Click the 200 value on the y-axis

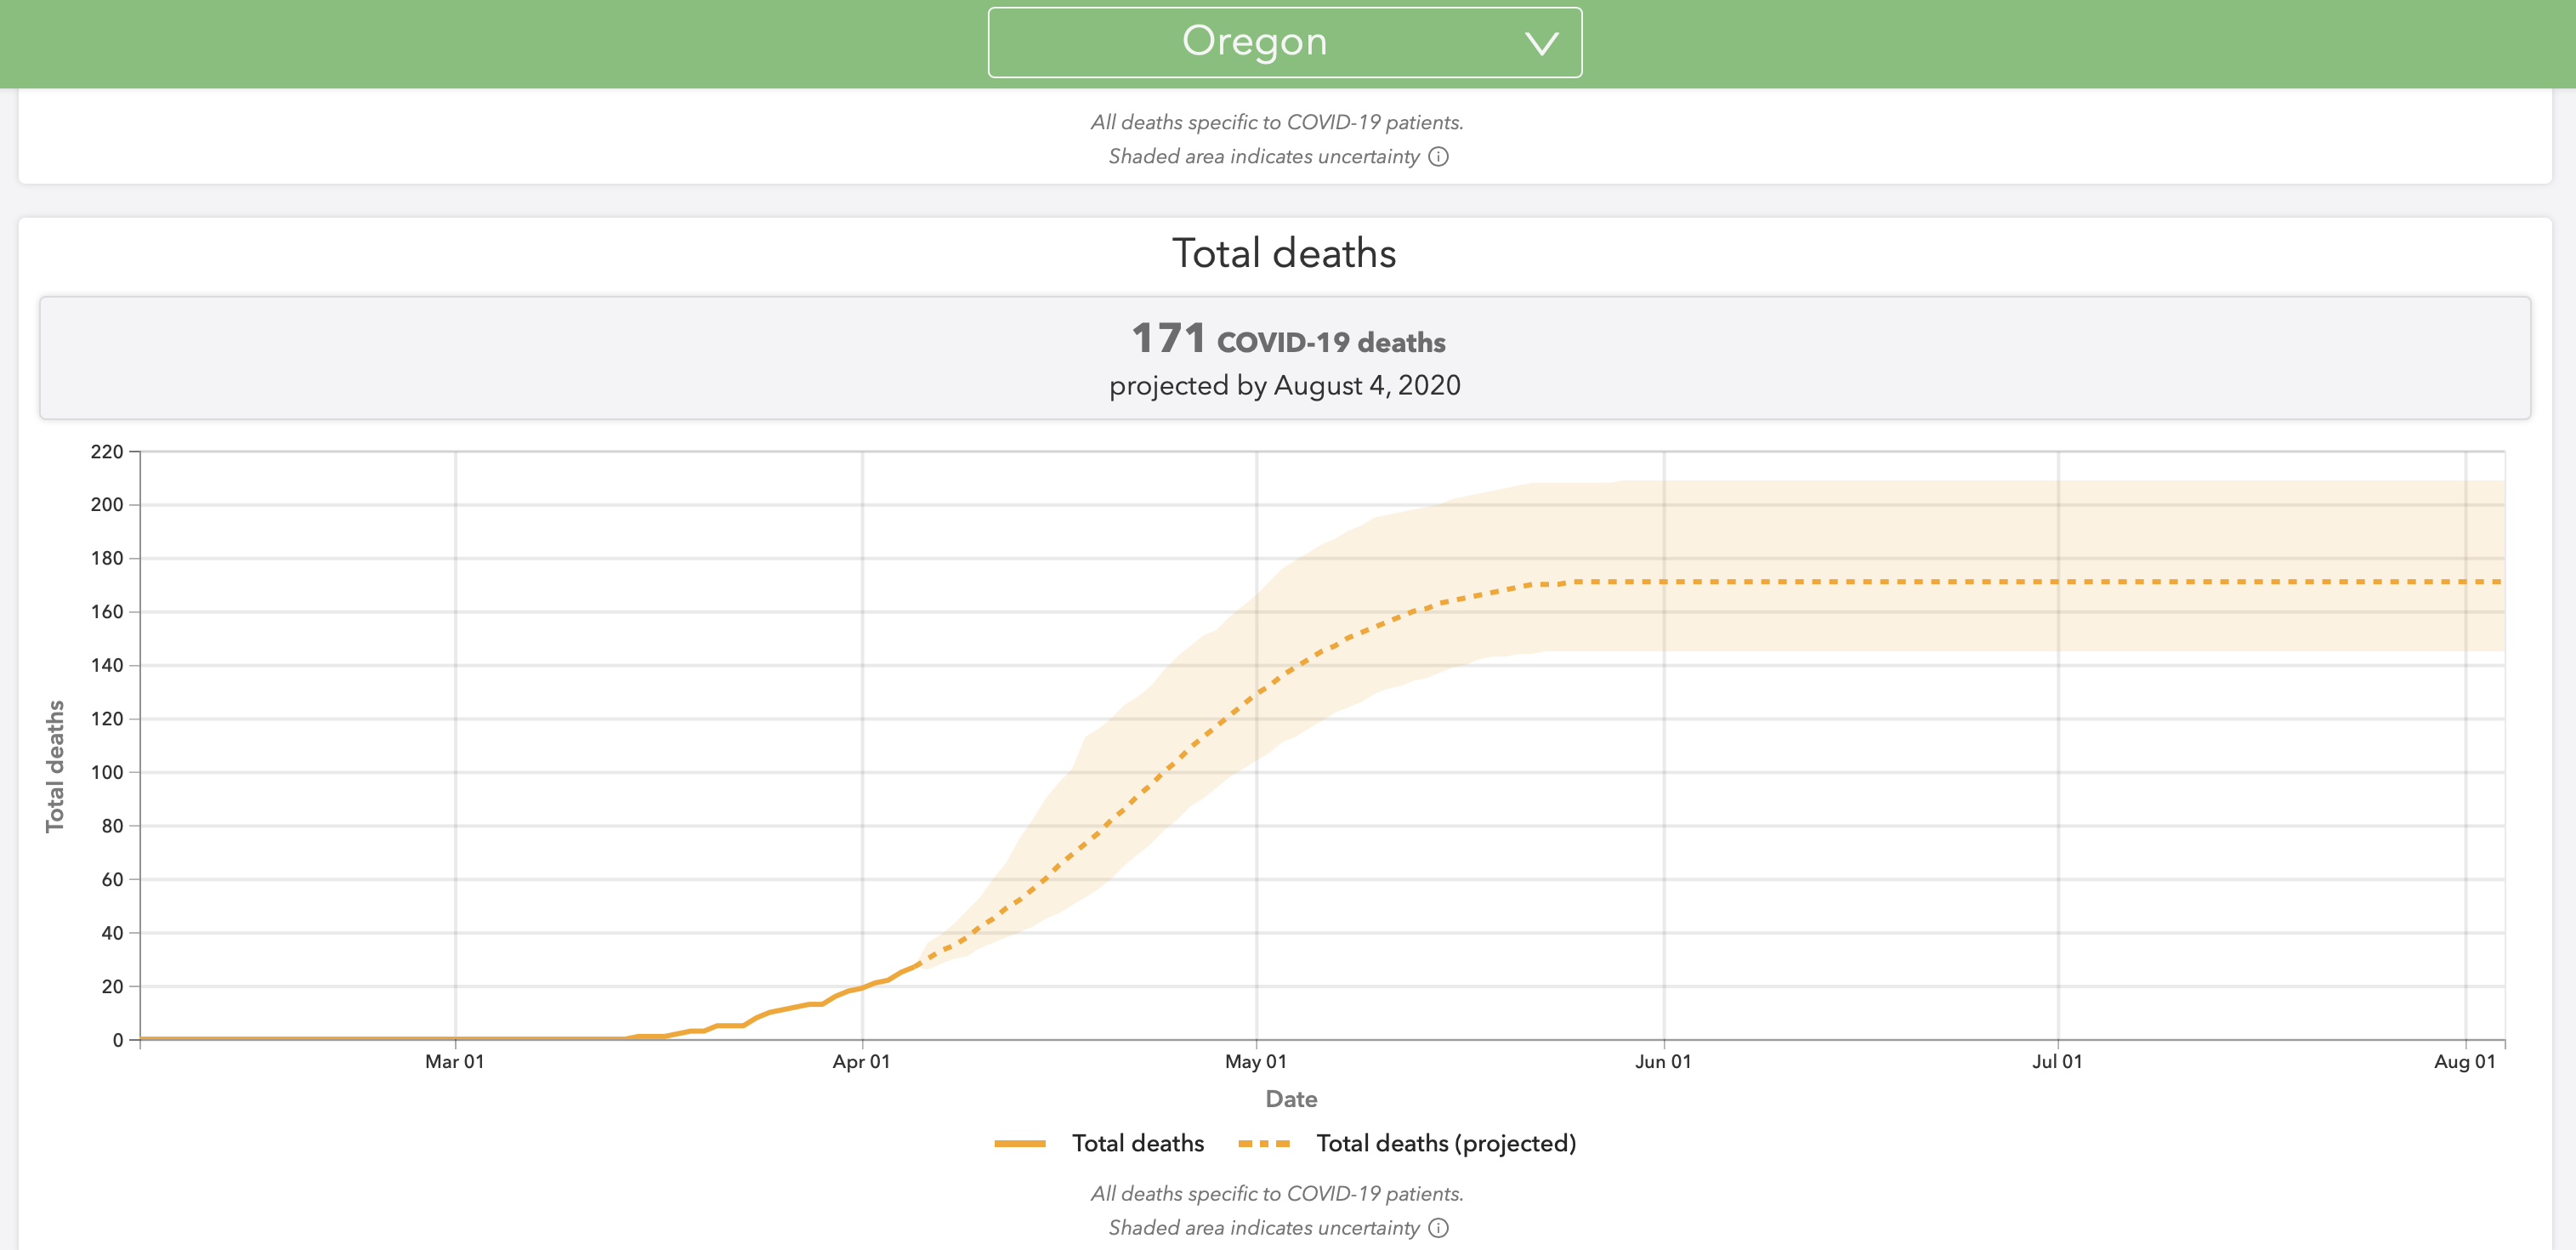pyautogui.click(x=107, y=505)
